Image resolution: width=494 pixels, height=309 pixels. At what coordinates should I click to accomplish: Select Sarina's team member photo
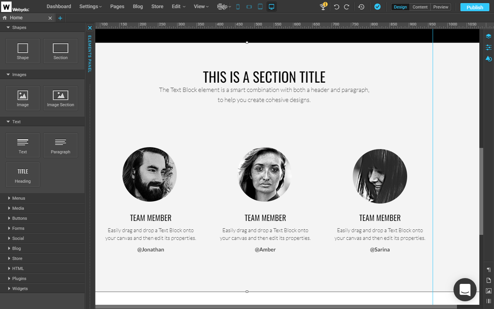[x=380, y=176]
